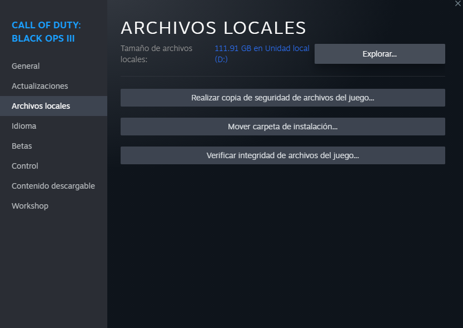Click the 111.91 GB en Unidad local link

[x=262, y=54]
